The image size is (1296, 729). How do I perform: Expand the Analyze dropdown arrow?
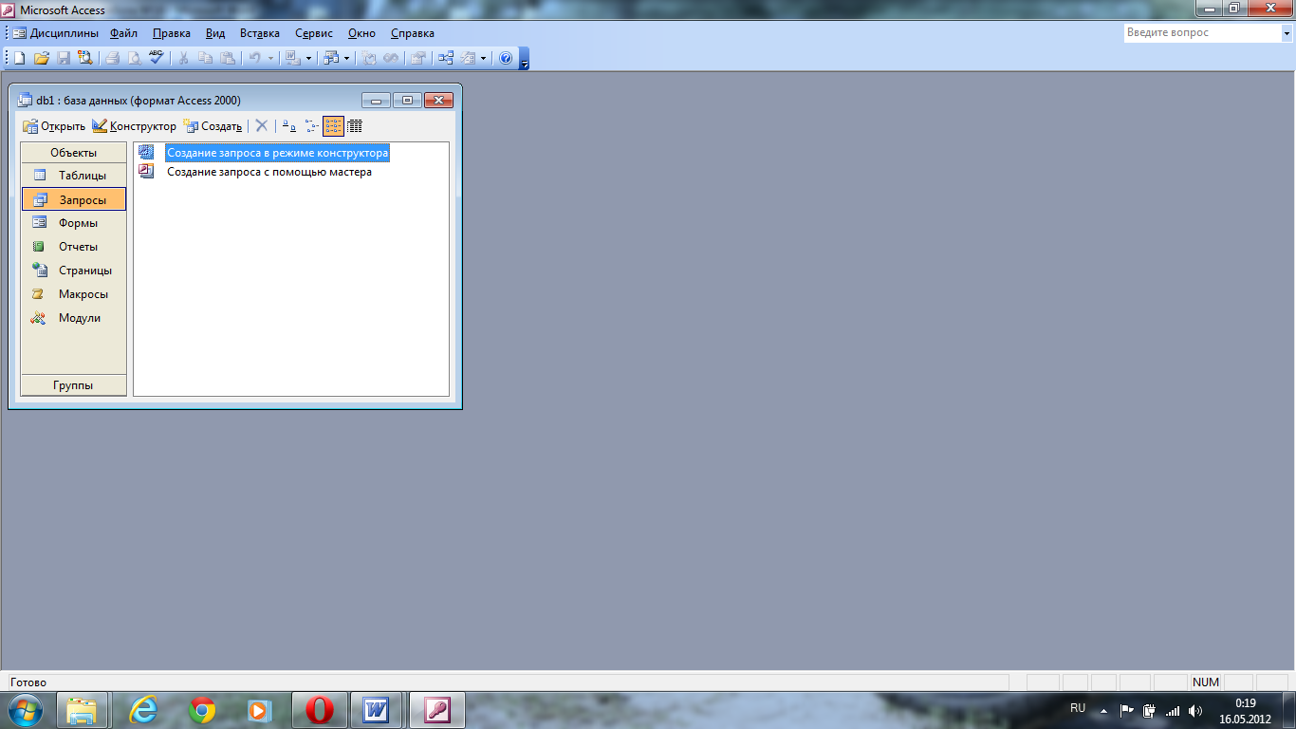346,58
